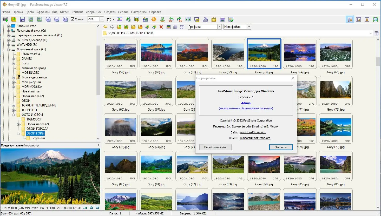Open the www.FastStone.org website link

252,132
